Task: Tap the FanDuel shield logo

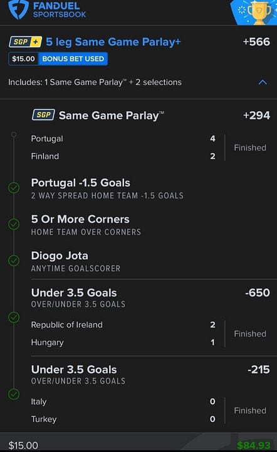Action: pos(18,9)
